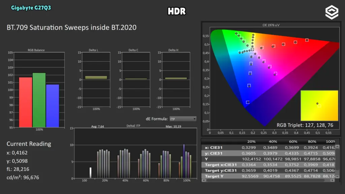Click table cell value 0,4367

tap(292, 170)
